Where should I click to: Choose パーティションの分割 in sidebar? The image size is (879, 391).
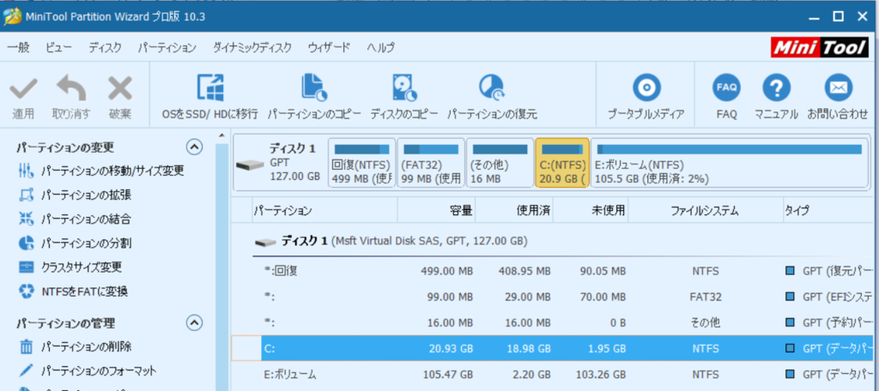[x=76, y=244]
